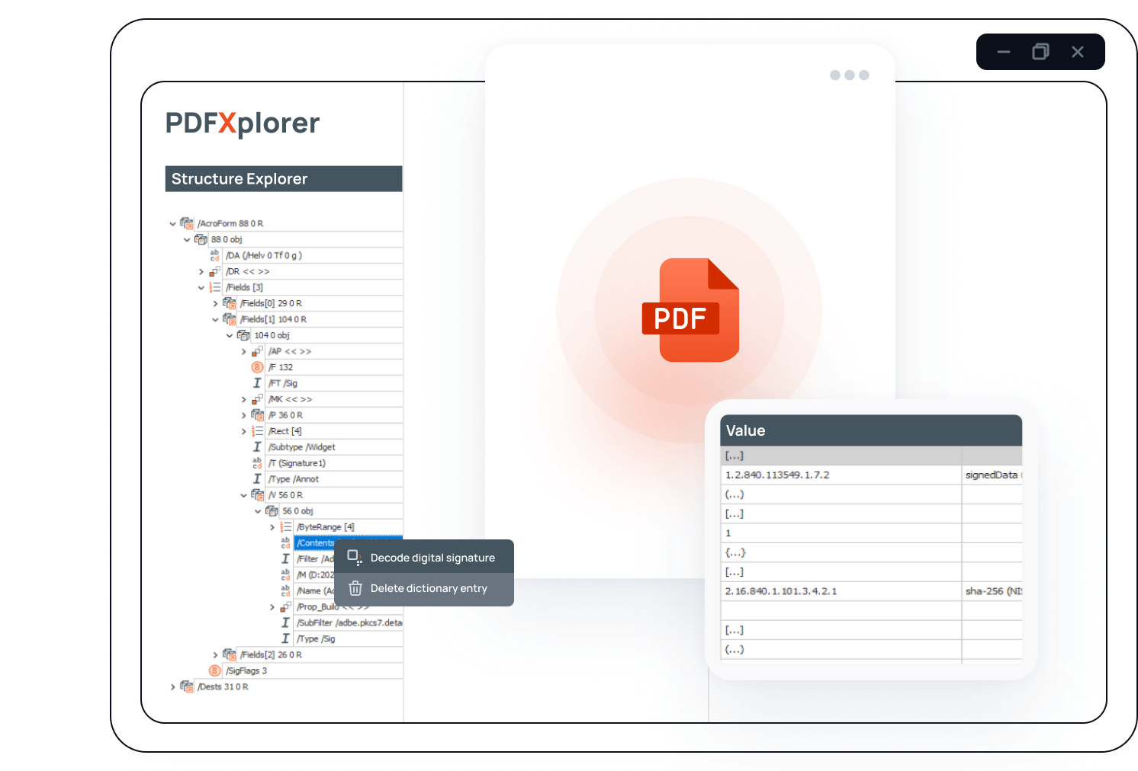Collapse the /AcroForm 88 0 R node
This screenshot has width=1138, height=771.
[x=172, y=223]
